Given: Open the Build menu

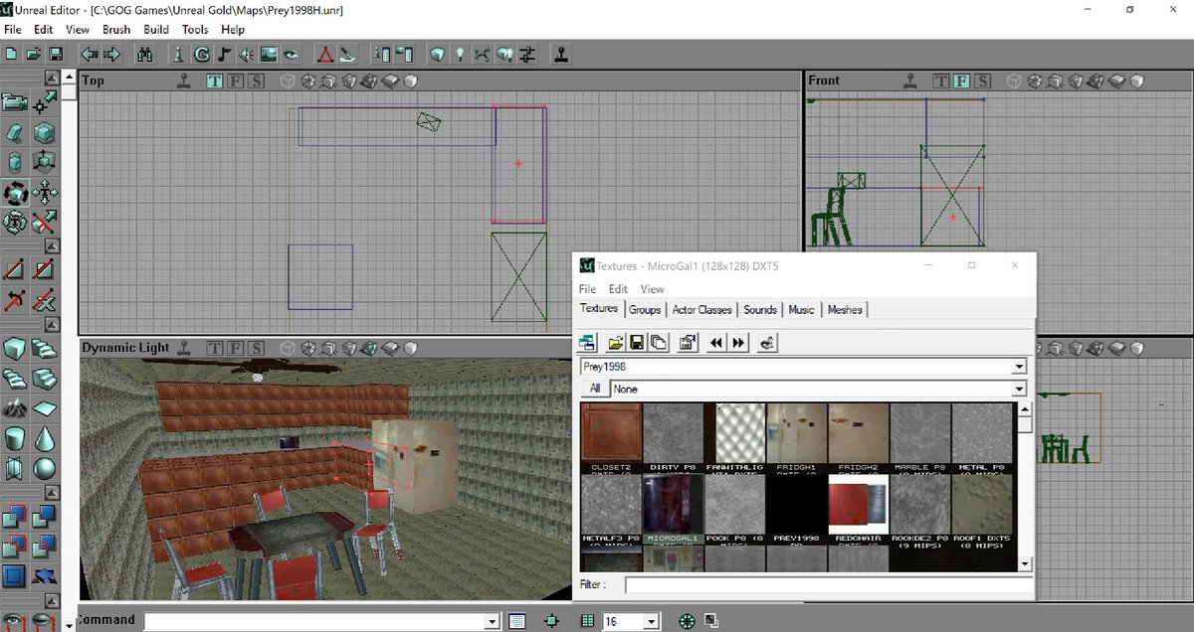Looking at the screenshot, I should 156,30.
